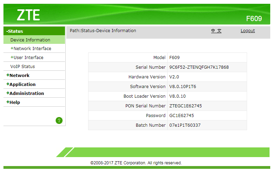Collapse the Status menu section
The image size is (273, 174).
[x=34, y=31]
